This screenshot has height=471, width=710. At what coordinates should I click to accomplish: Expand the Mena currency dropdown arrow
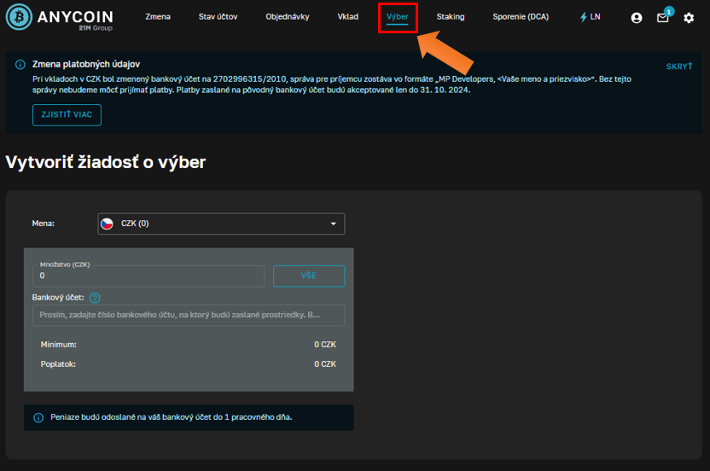333,224
